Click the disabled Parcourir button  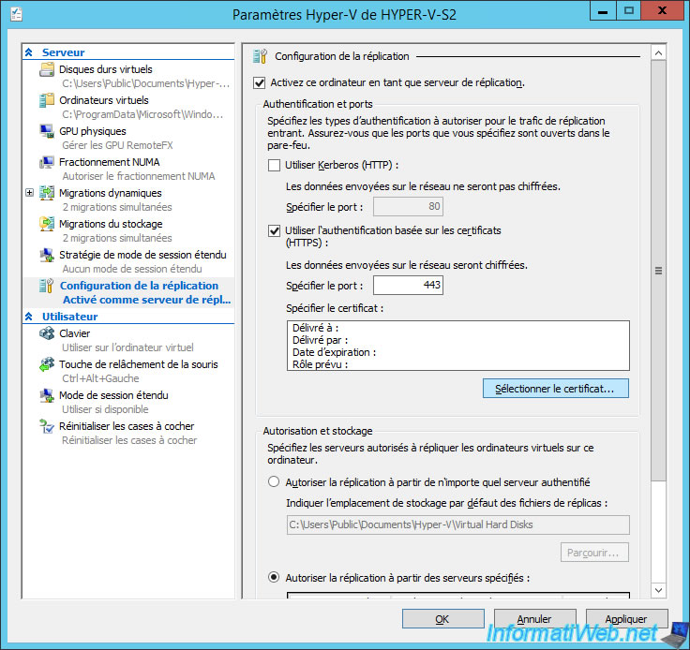pos(594,553)
